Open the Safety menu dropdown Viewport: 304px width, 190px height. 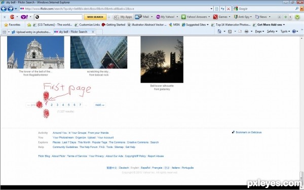click(272, 31)
